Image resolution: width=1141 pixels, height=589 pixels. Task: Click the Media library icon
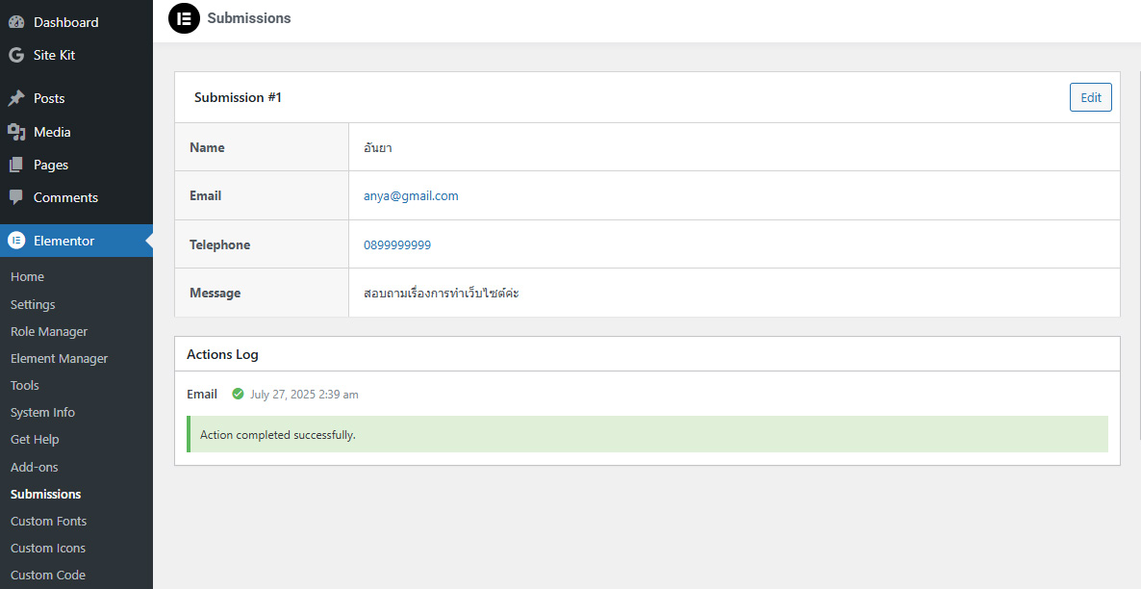coord(16,132)
